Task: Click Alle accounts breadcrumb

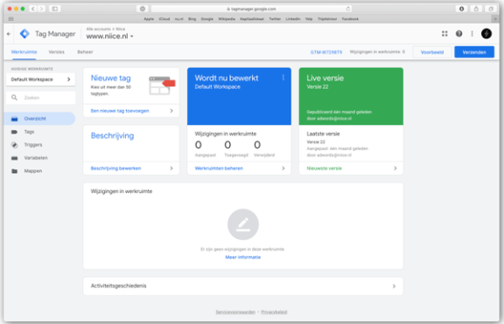Action: [98, 29]
